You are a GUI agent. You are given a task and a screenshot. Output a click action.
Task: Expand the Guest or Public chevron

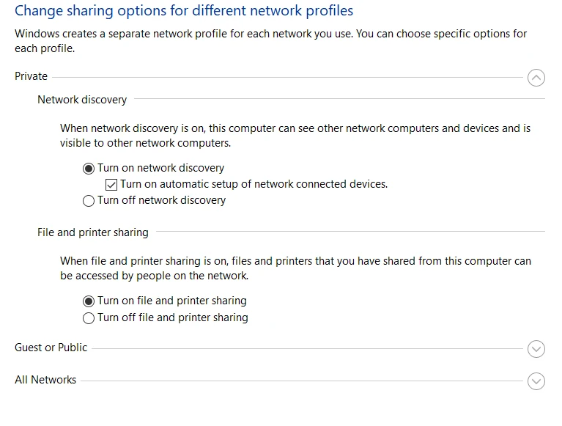(536, 349)
